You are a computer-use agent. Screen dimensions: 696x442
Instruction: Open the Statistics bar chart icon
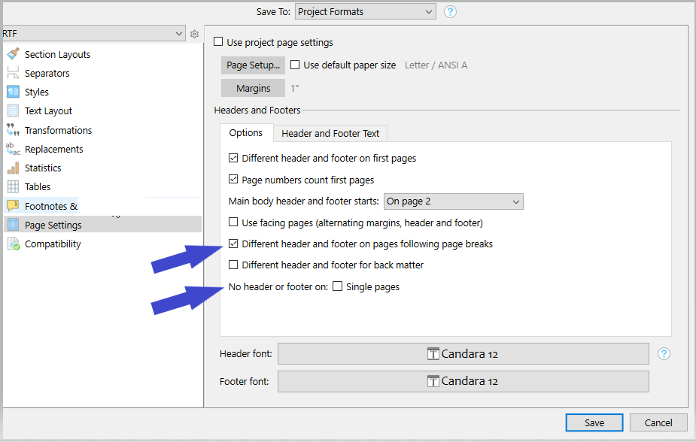coord(13,168)
